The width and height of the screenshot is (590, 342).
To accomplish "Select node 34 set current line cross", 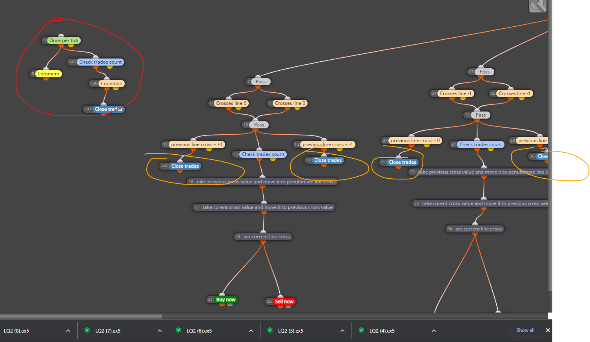I will [x=475, y=229].
